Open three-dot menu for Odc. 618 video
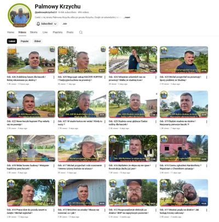Image resolution: width=219 pixels, height=222 pixels. point(54,166)
